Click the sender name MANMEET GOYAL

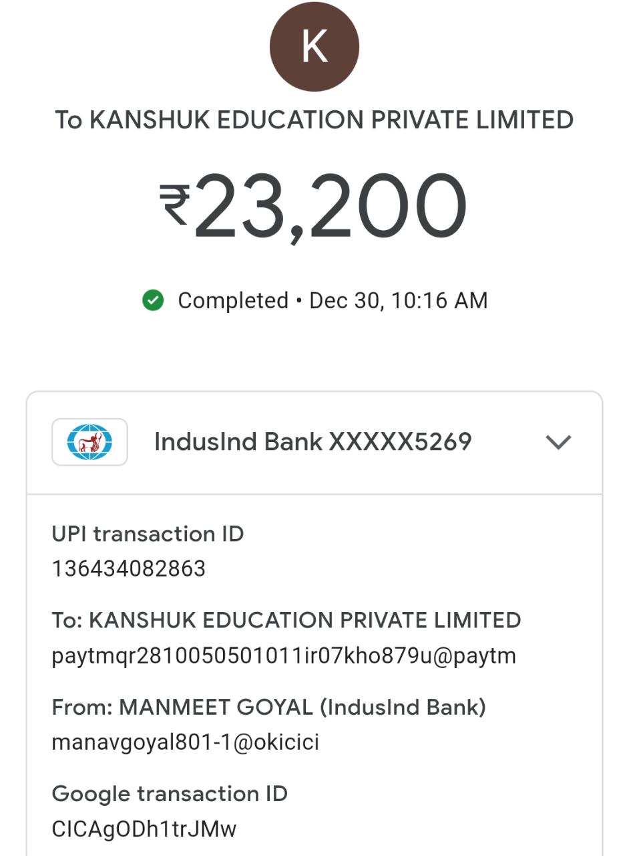(216, 708)
